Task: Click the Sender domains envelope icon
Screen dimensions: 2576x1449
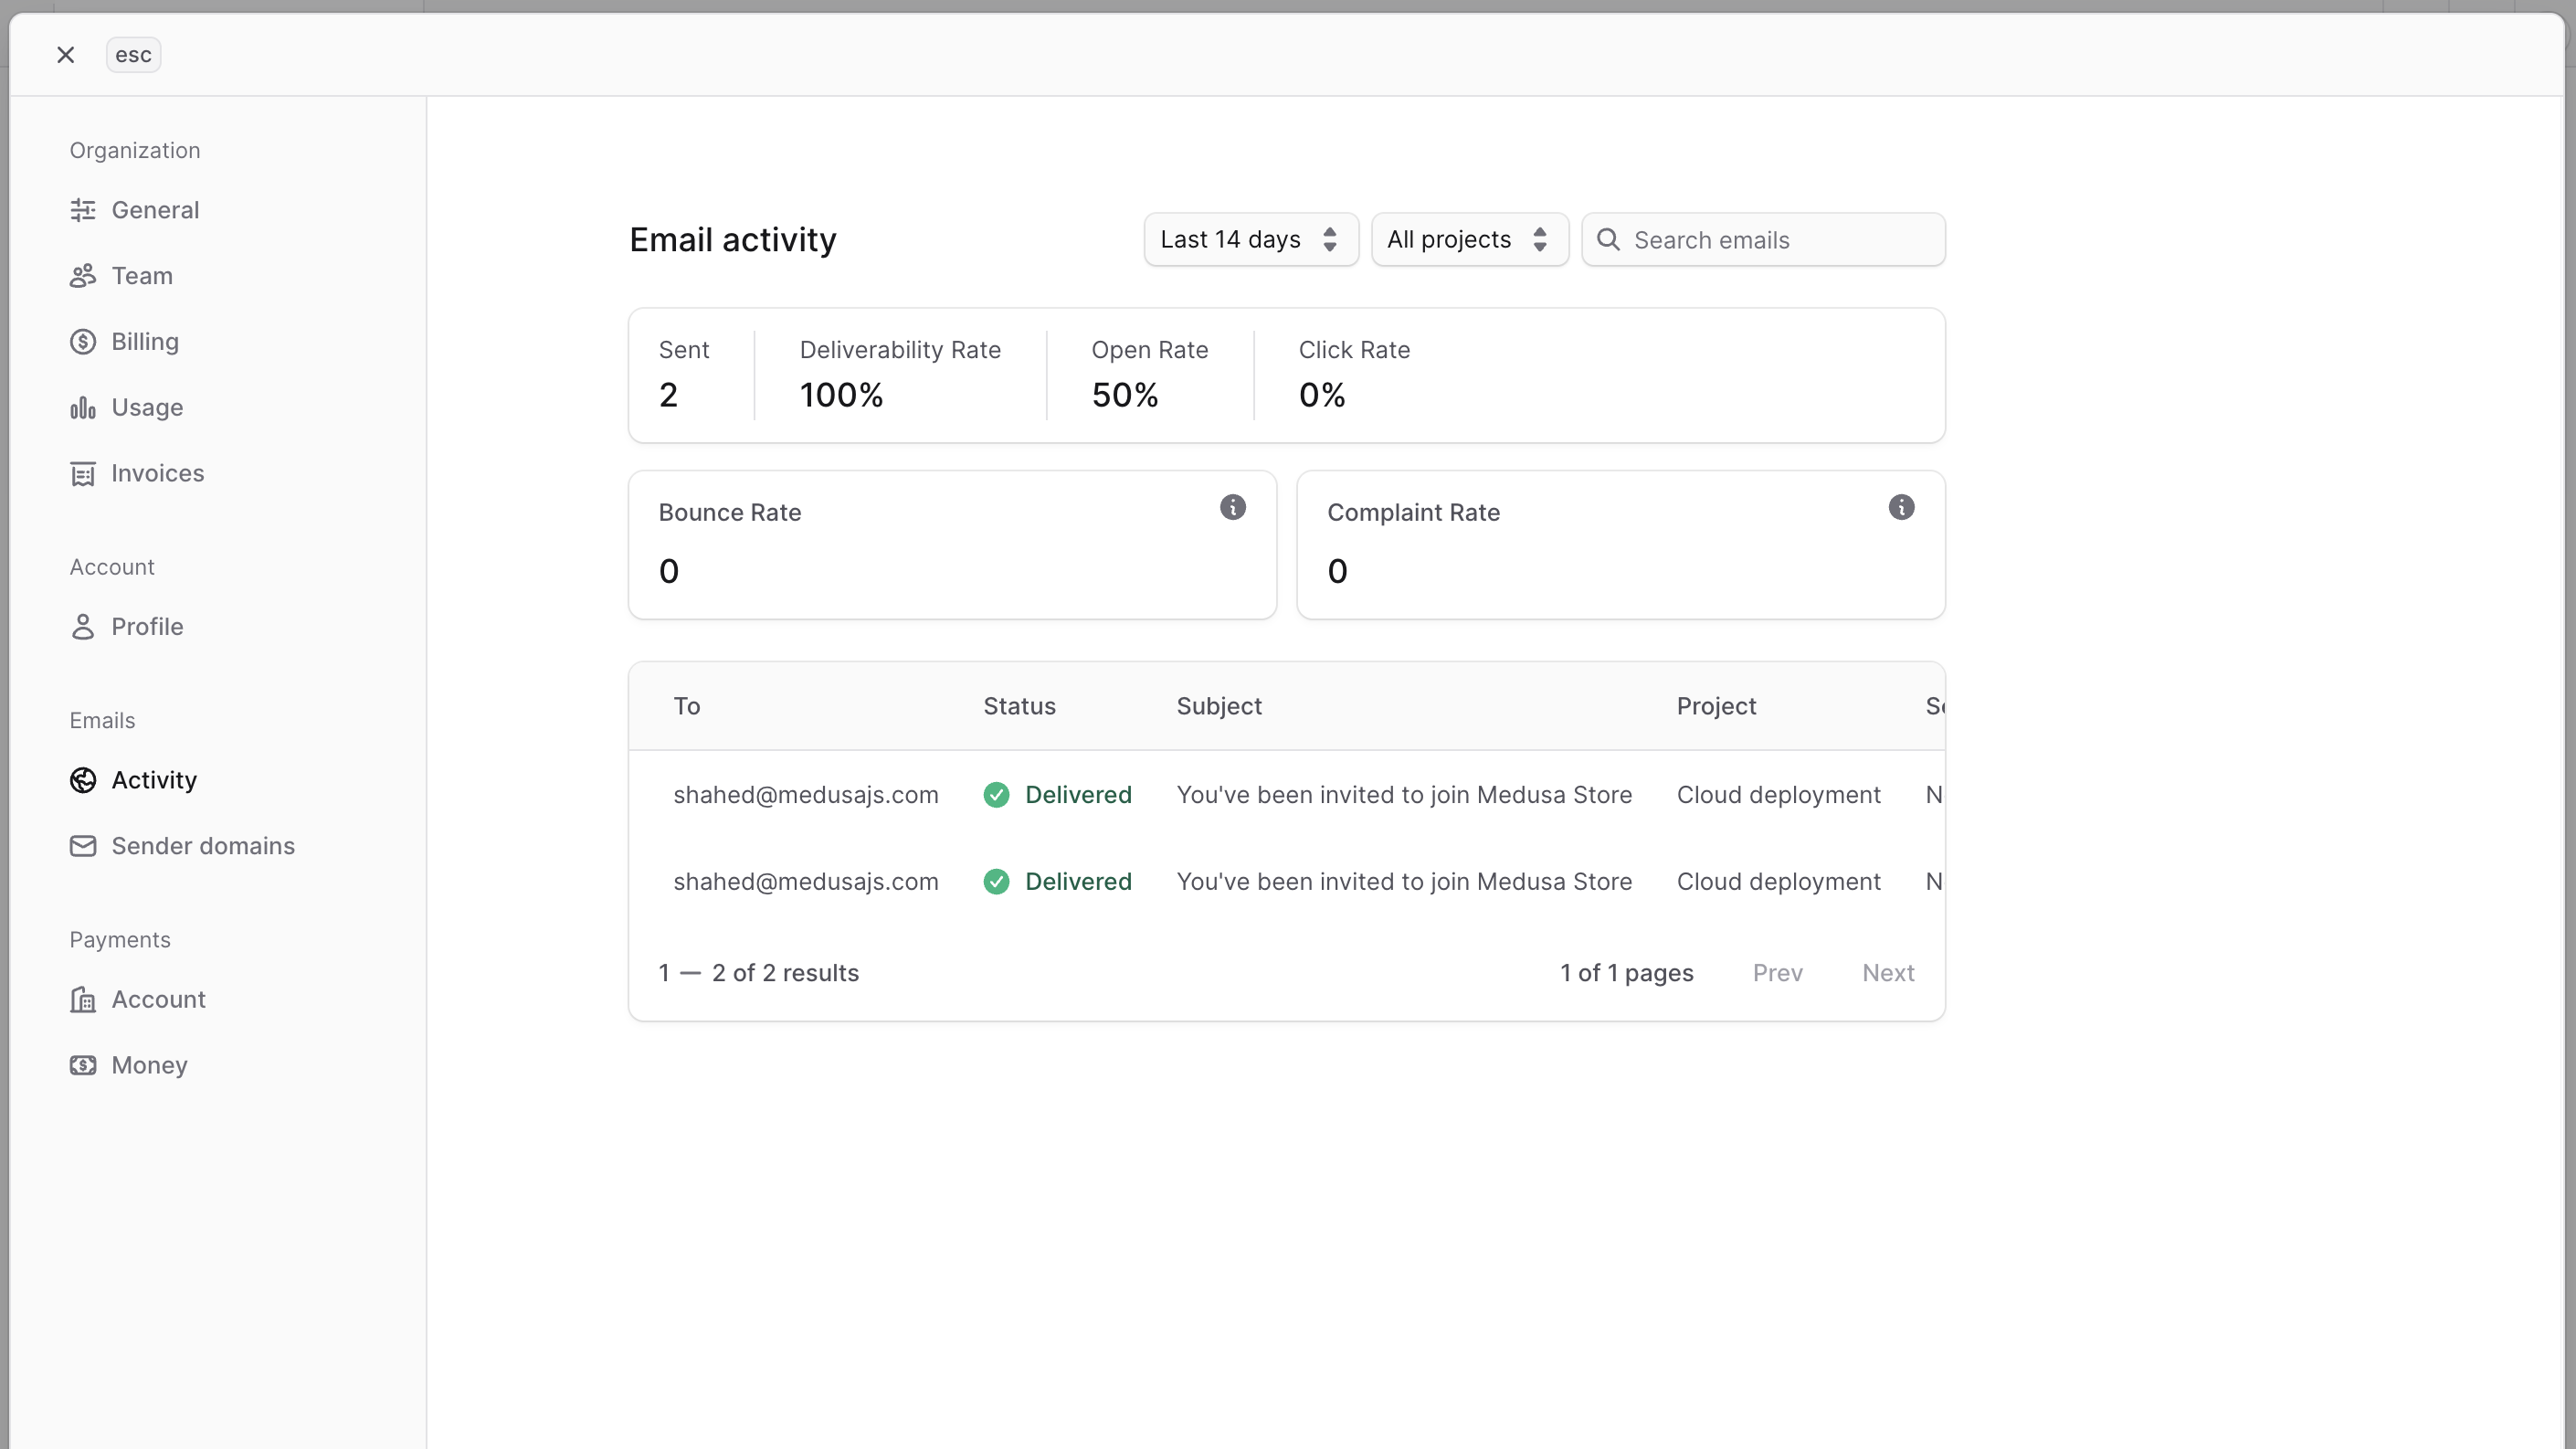Action: coord(83,846)
